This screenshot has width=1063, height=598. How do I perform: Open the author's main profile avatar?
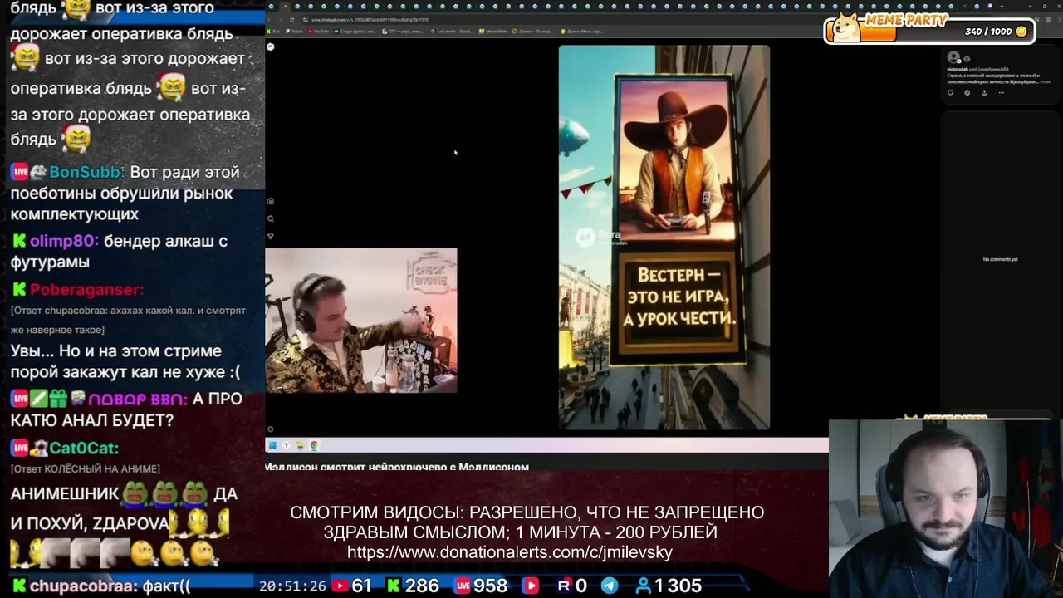953,57
